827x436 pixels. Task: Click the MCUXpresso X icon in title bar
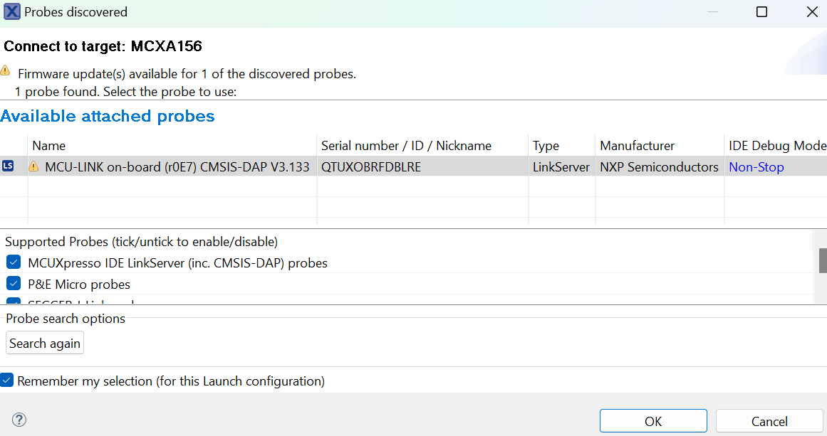pos(11,12)
